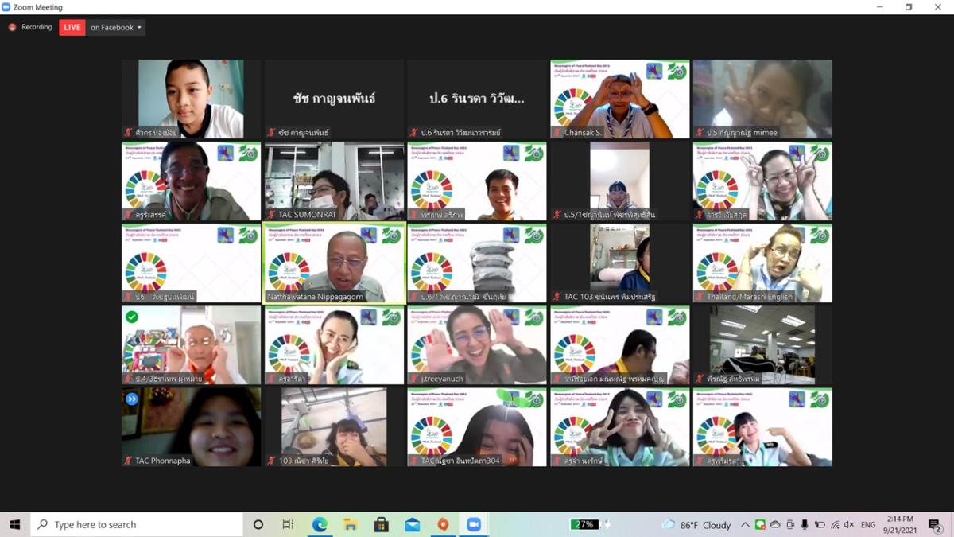Click the muted speaker volume icon
Screen dimensions: 954x537
[849, 524]
